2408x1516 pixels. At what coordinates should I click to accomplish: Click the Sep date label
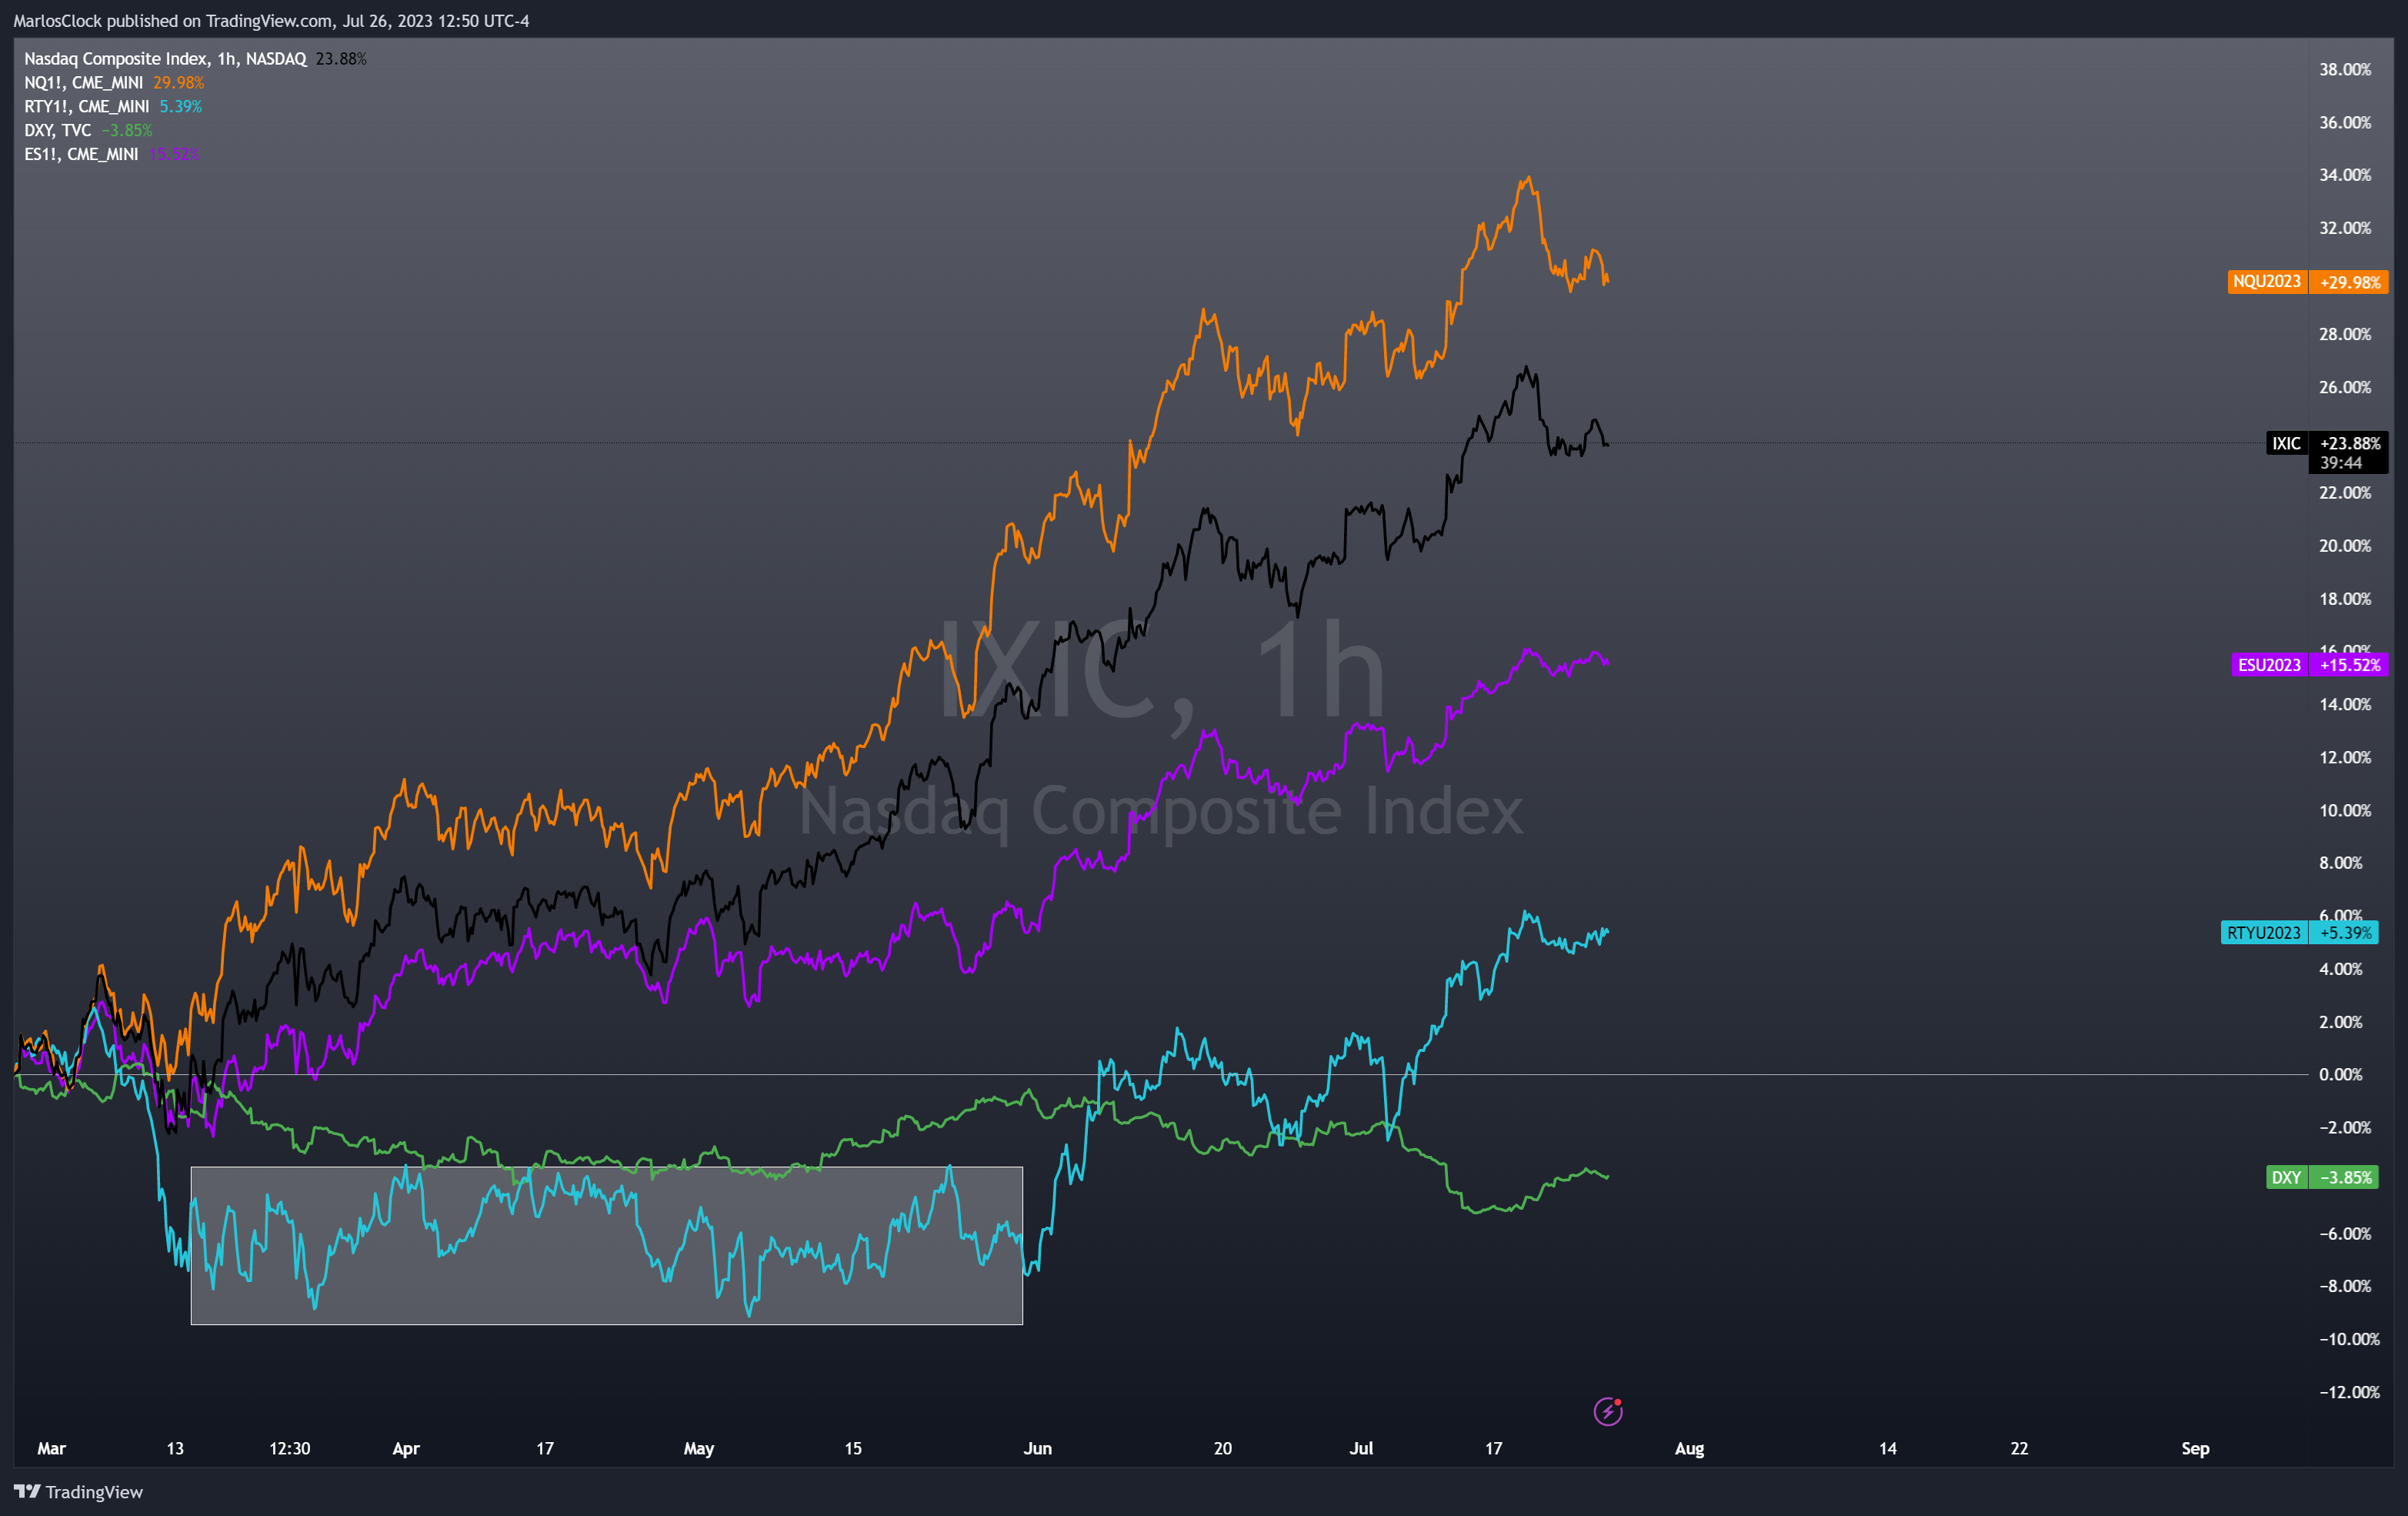2195,1448
